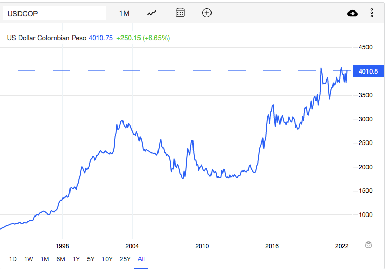Click the 2016 x-axis label
Screen dimensions: 386x270
(272, 246)
